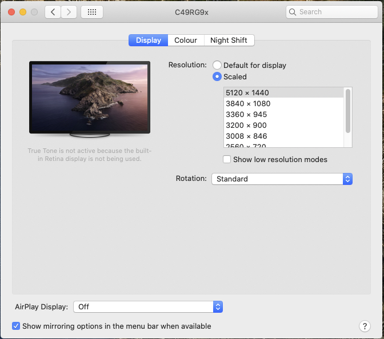Go forward with the right chevron button
384x339 pixels.
tap(69, 12)
